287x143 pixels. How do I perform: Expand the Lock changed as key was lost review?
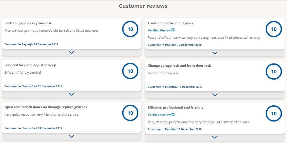pos(71,52)
